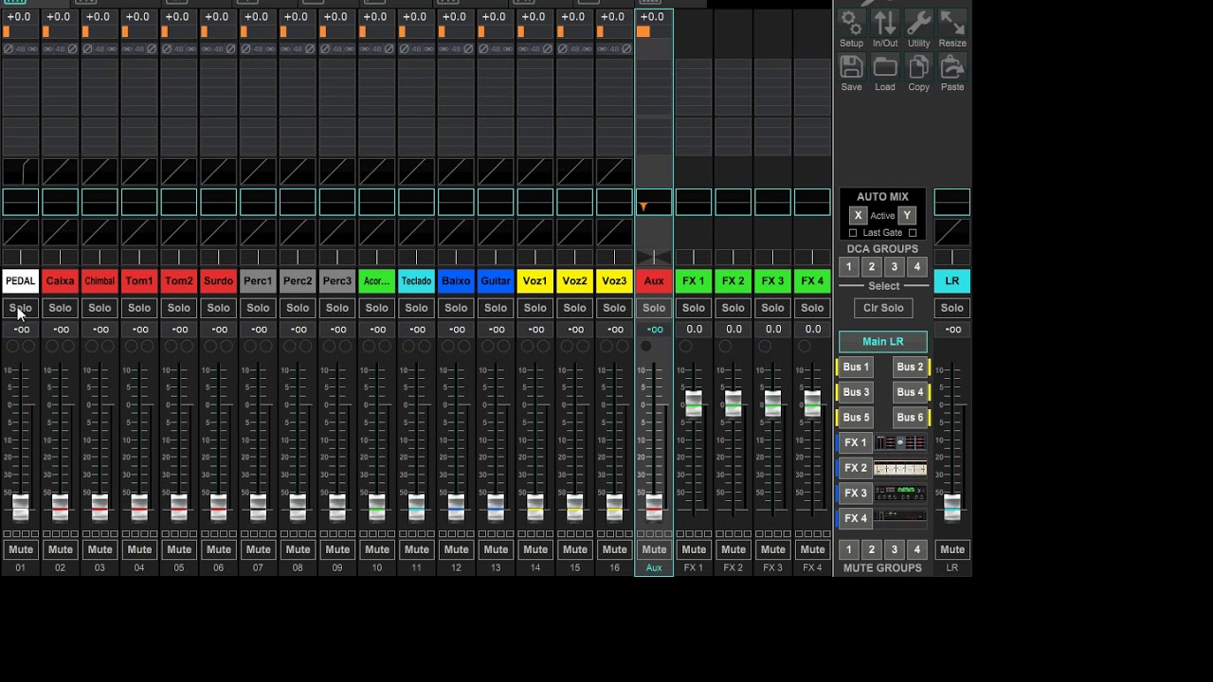The height and width of the screenshot is (682, 1213).
Task: Select the Teclado channel label
Action: [x=416, y=281]
